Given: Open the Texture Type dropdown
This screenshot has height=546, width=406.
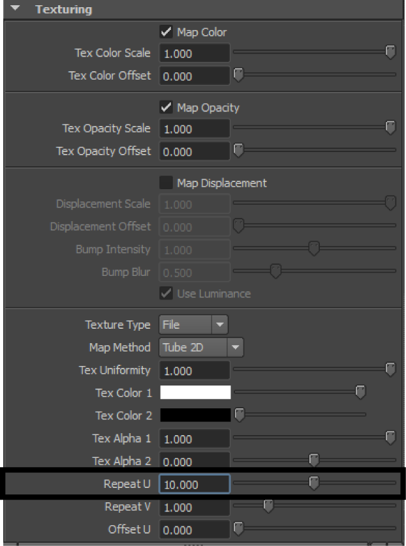Looking at the screenshot, I should click(x=193, y=325).
